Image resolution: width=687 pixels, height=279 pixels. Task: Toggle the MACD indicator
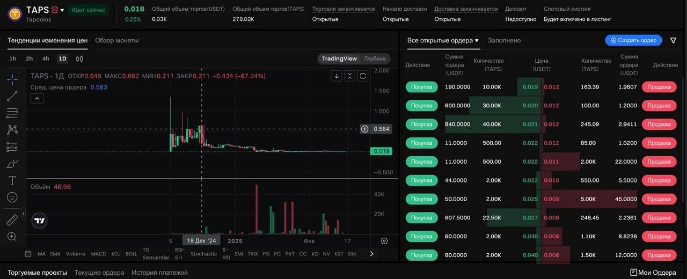(99, 254)
